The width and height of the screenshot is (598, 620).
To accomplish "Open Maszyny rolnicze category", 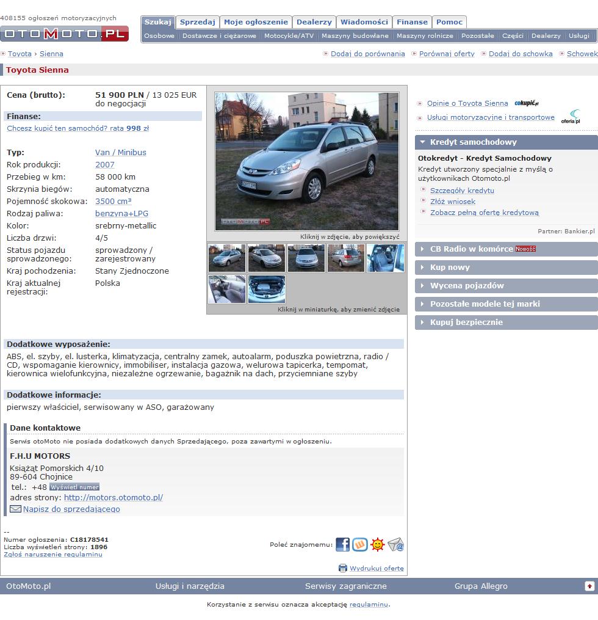I will tap(425, 35).
